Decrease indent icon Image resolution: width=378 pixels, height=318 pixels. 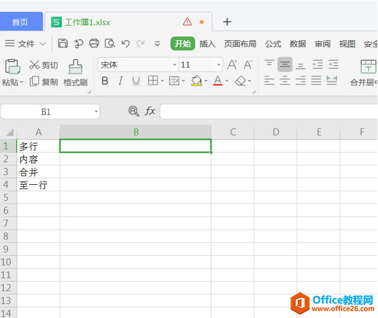coord(318,64)
